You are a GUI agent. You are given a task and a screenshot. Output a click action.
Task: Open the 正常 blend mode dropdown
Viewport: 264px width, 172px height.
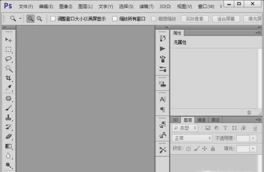192,138
